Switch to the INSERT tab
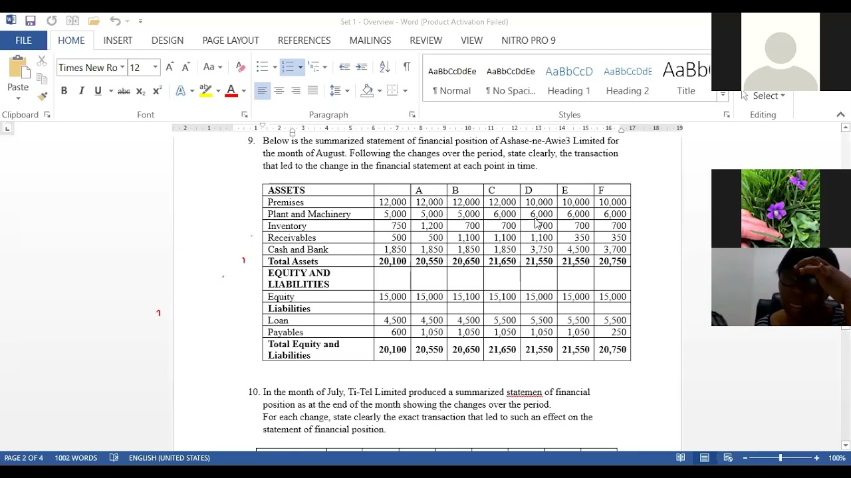Viewport: 851px width, 478px height. 118,40
